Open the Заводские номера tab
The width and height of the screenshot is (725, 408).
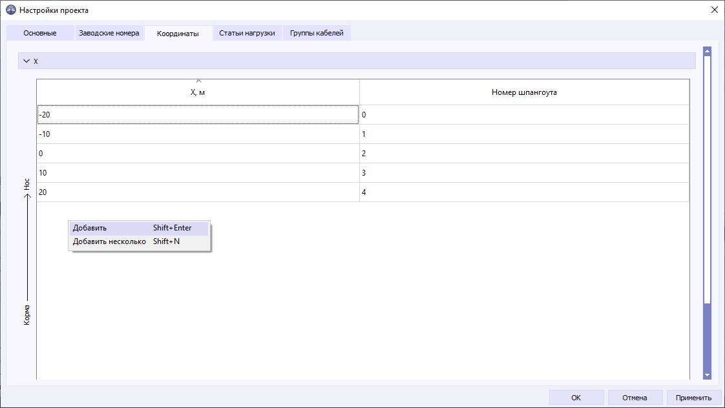(x=108, y=32)
